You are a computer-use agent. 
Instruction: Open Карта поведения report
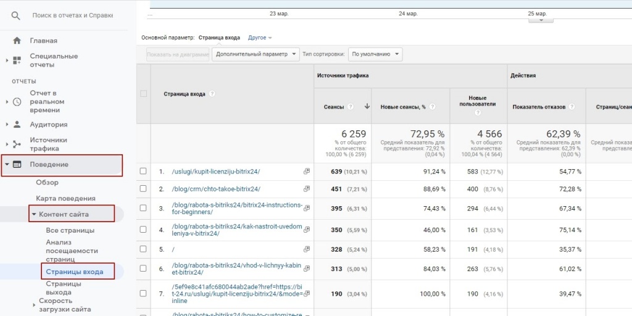pyautogui.click(x=65, y=198)
